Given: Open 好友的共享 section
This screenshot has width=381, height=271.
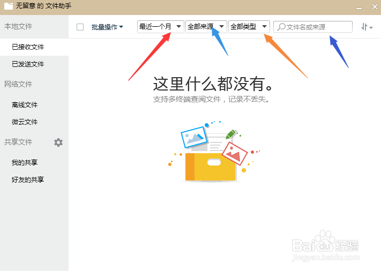Looking at the screenshot, I should point(34,180).
